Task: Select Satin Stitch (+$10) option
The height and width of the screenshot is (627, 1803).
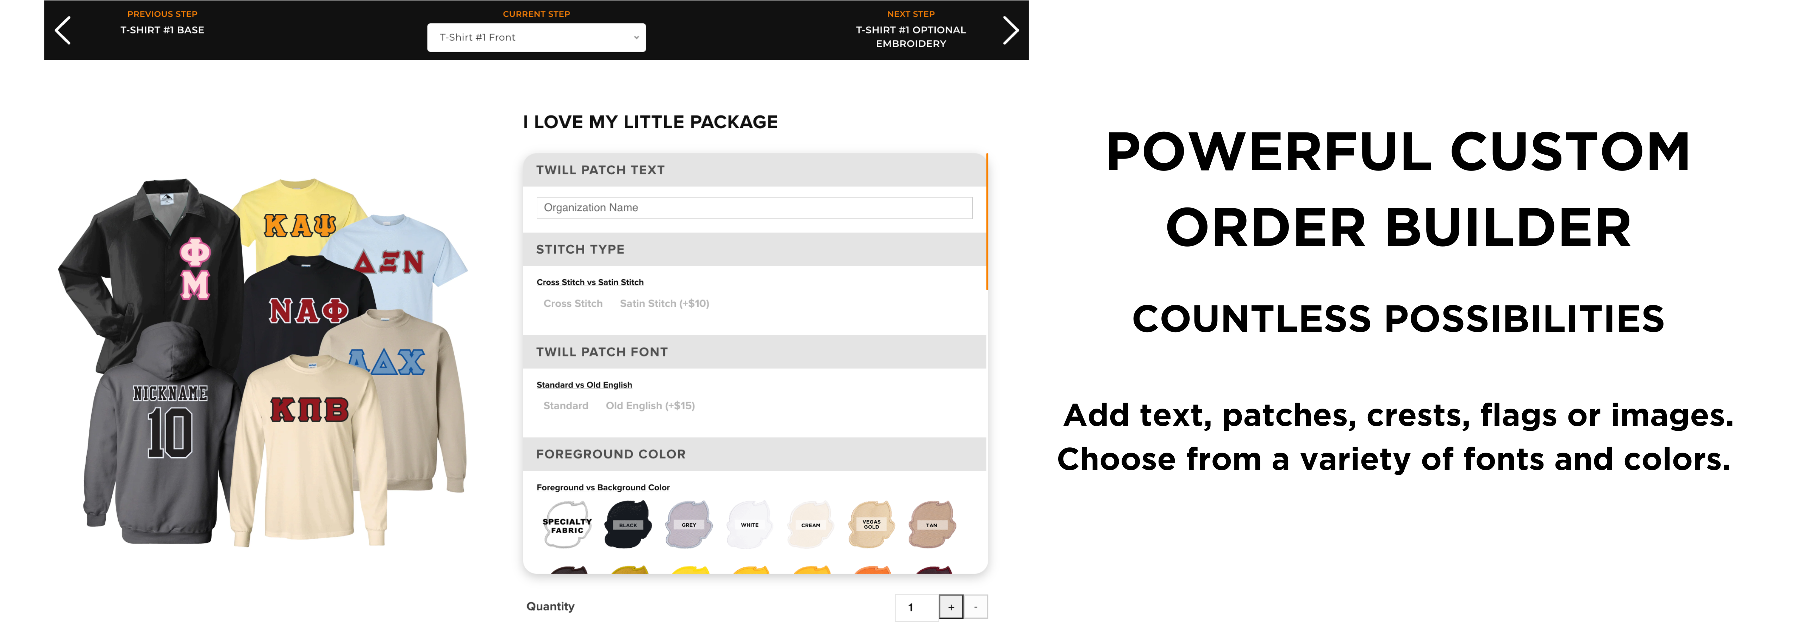Action: [x=664, y=304]
